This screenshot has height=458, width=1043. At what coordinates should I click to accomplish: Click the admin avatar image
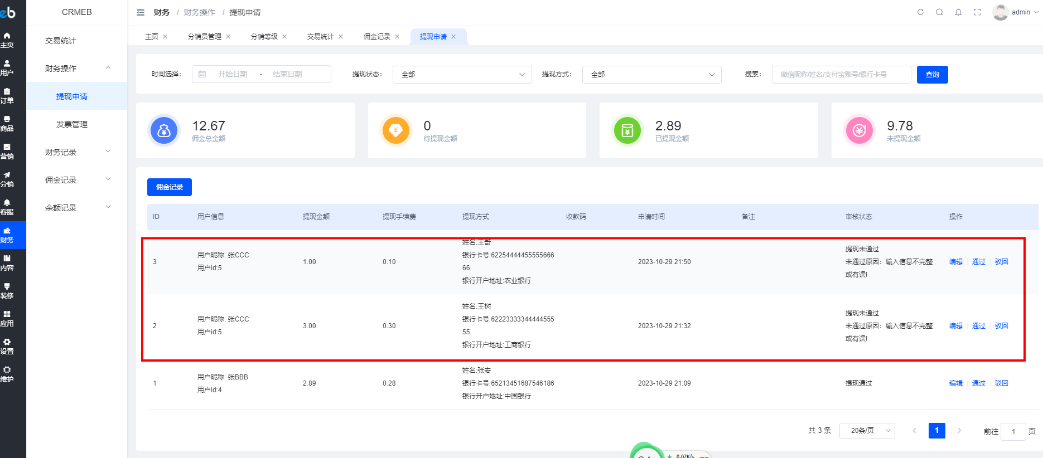[x=1000, y=12]
